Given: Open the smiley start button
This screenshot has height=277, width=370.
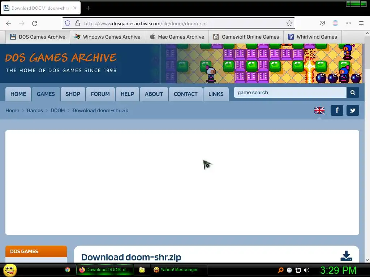Looking at the screenshot, I should point(10,270).
